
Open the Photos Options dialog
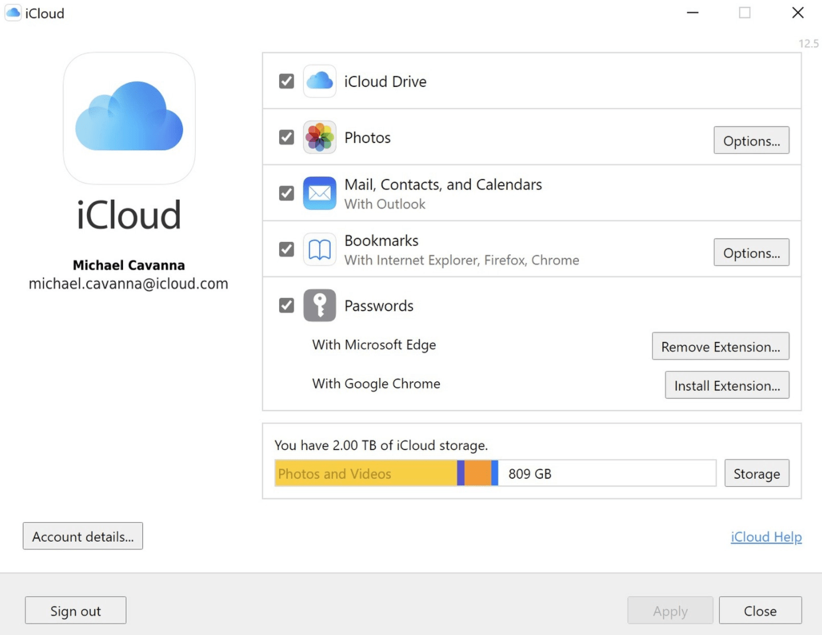(x=751, y=140)
